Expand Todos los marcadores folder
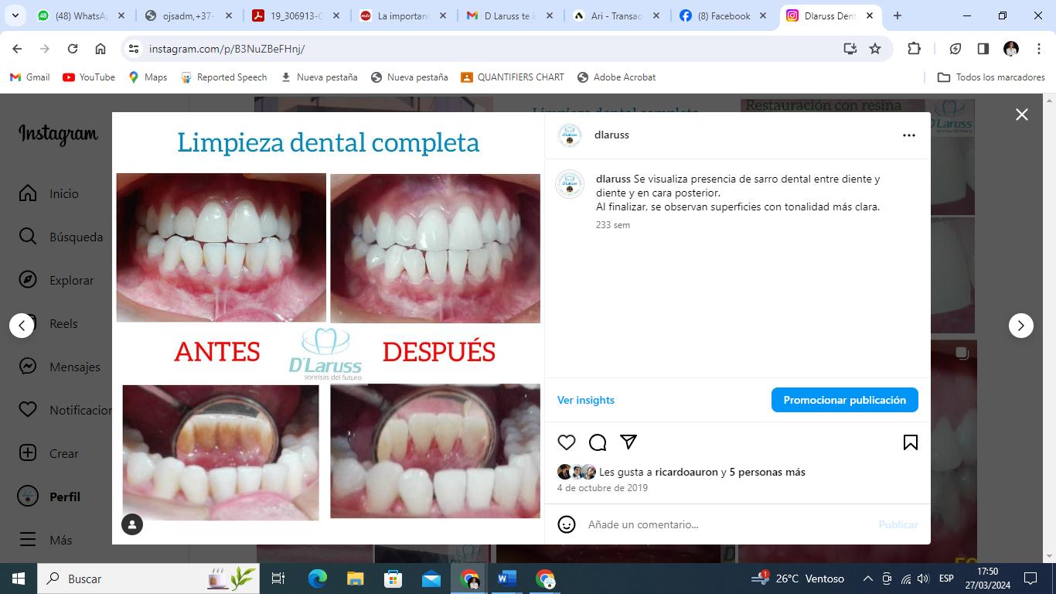Image resolution: width=1056 pixels, height=594 pixels. (x=990, y=77)
